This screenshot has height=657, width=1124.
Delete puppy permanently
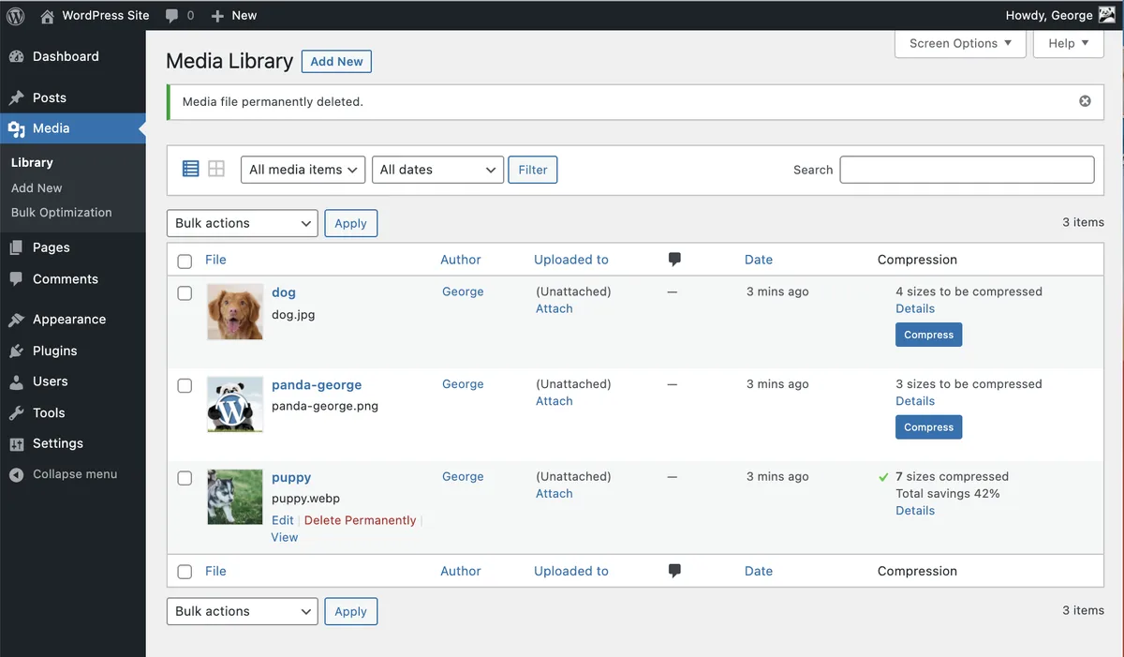tap(360, 520)
